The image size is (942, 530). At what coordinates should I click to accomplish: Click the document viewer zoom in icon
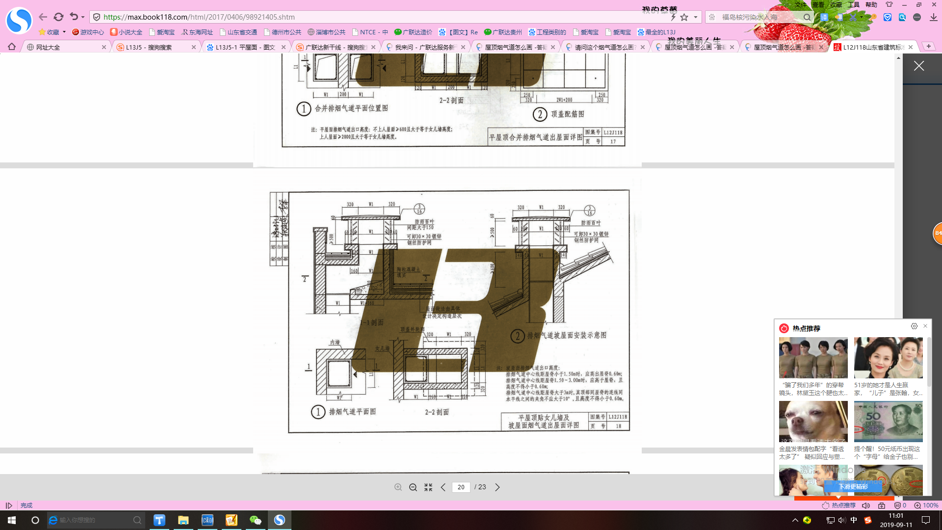tap(398, 487)
